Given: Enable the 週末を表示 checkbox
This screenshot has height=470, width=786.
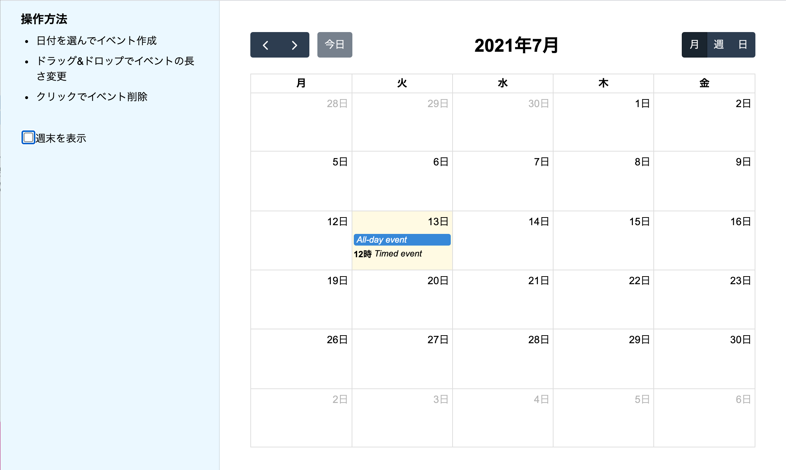Looking at the screenshot, I should 28,137.
